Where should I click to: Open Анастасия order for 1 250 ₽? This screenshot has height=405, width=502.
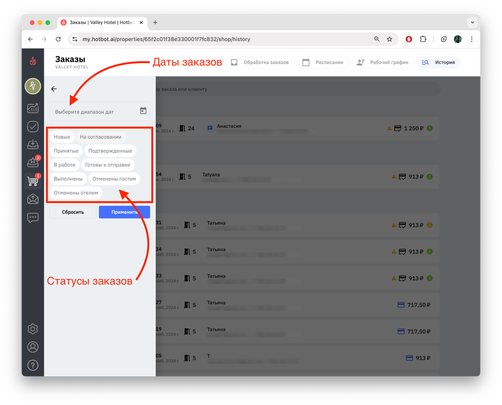tap(298, 128)
